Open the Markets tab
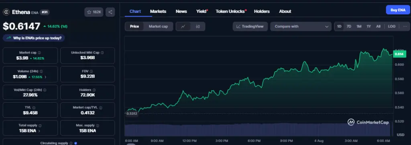411x145 pixels. (158, 11)
